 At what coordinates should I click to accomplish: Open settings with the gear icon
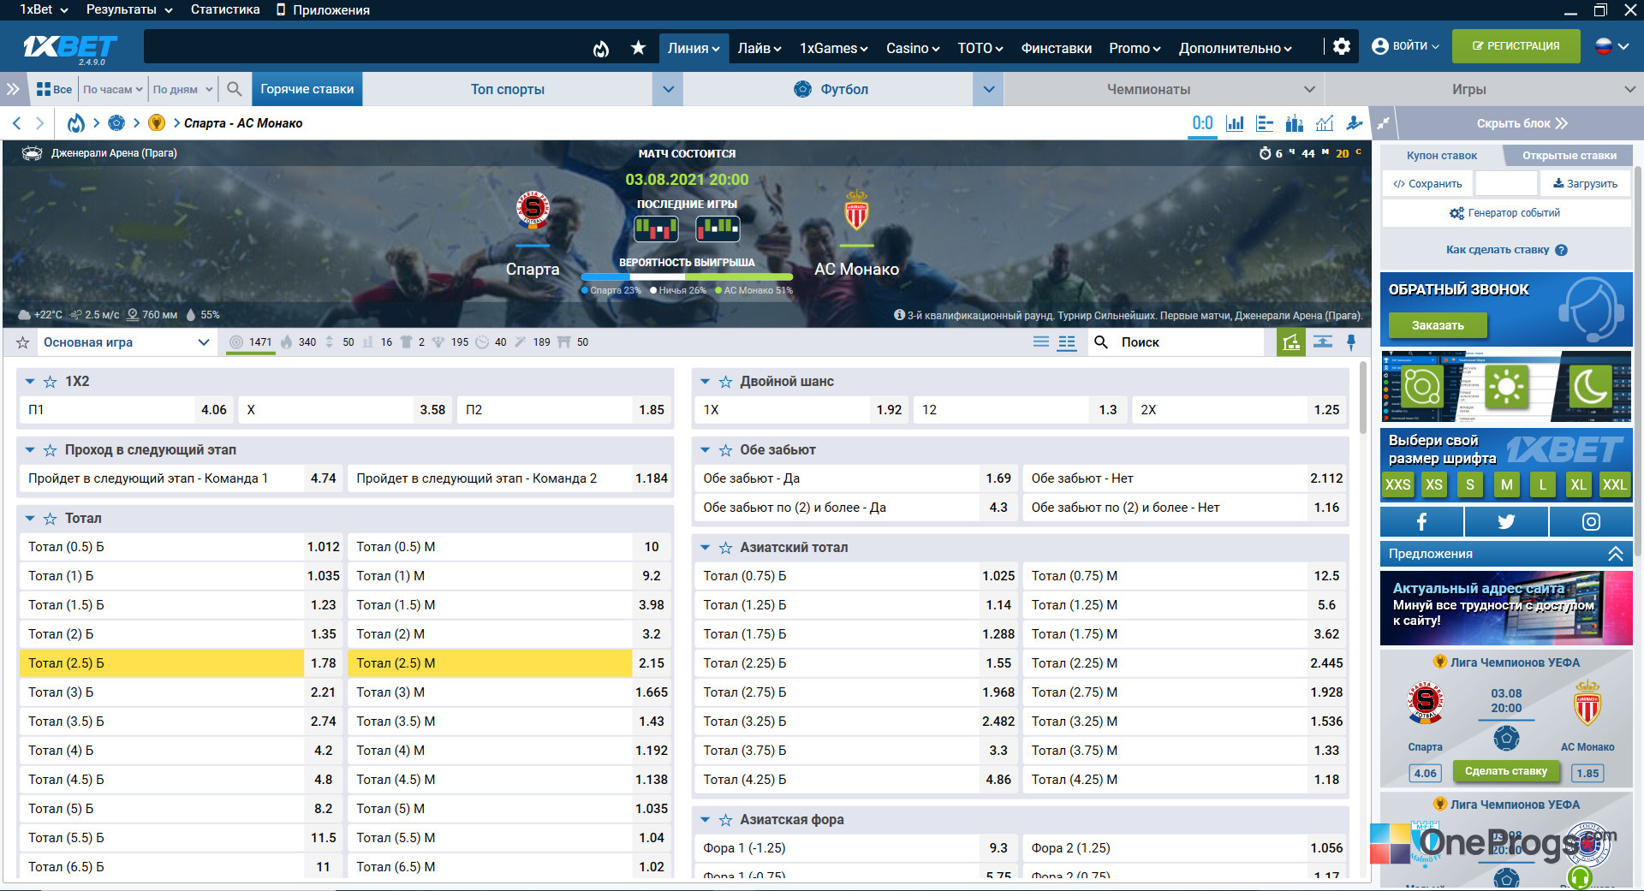1342,46
